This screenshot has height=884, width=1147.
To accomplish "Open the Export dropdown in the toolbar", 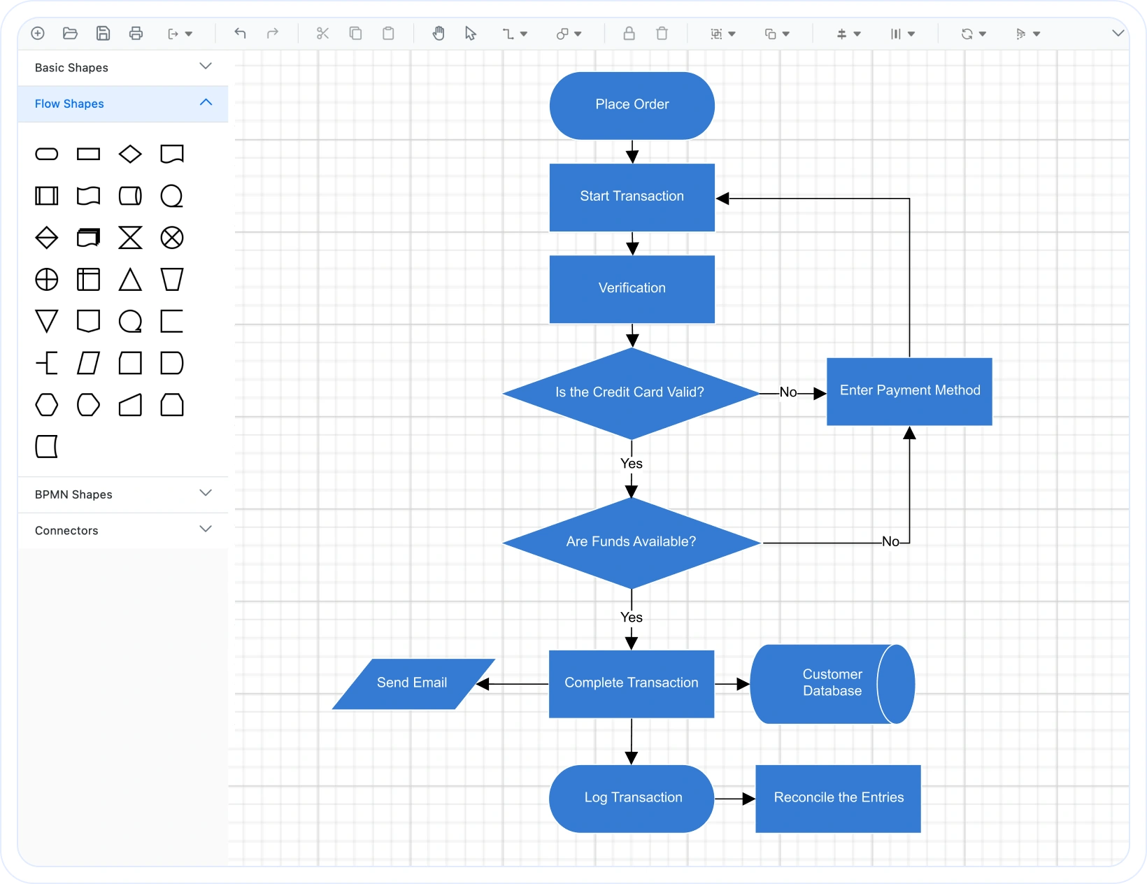I will click(x=180, y=34).
